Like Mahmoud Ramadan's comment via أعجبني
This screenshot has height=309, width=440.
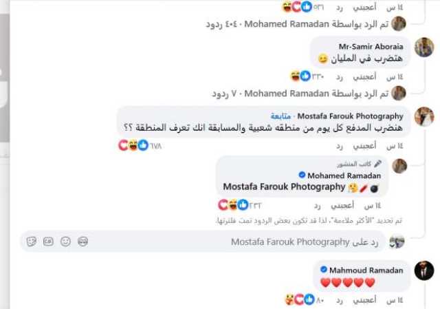pos(364,300)
